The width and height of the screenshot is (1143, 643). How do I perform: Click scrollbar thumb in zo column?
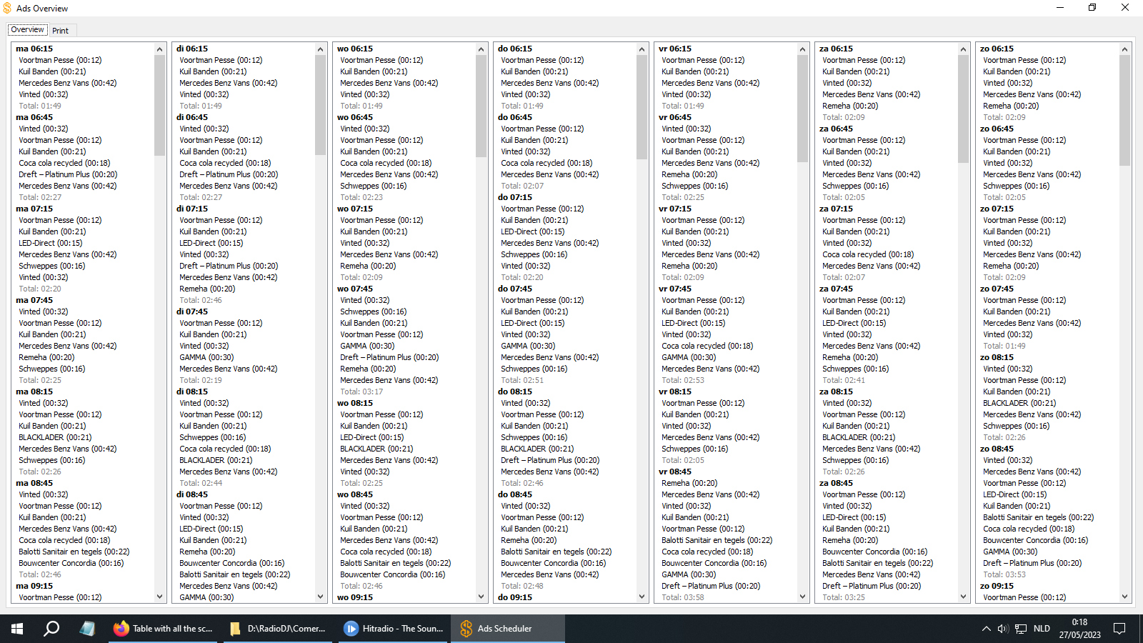1124,110
